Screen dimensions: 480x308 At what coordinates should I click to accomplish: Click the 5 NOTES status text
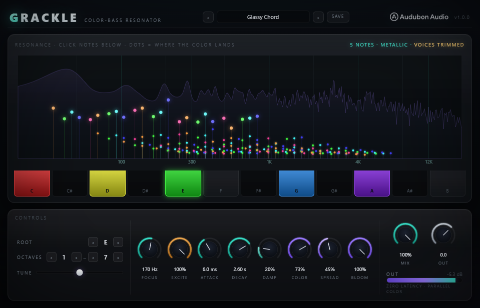[x=362, y=45]
